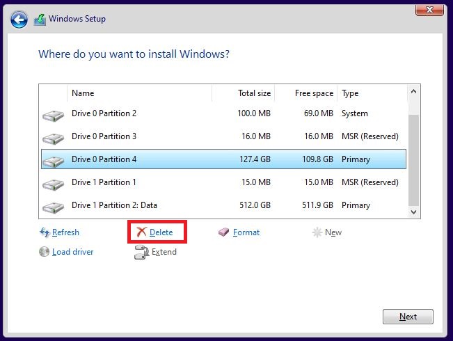The width and height of the screenshot is (453, 341).
Task: Click the 127.4 GB total size value
Action: 255,159
